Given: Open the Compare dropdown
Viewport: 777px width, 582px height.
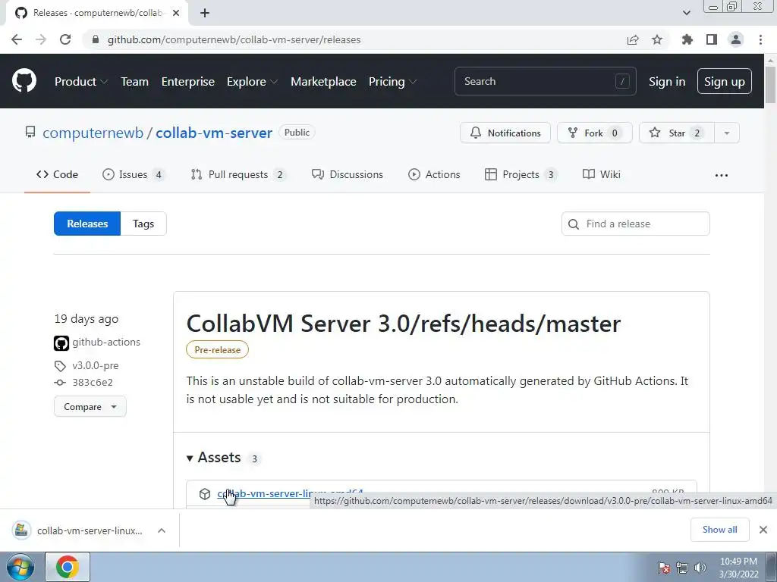Looking at the screenshot, I should [90, 407].
